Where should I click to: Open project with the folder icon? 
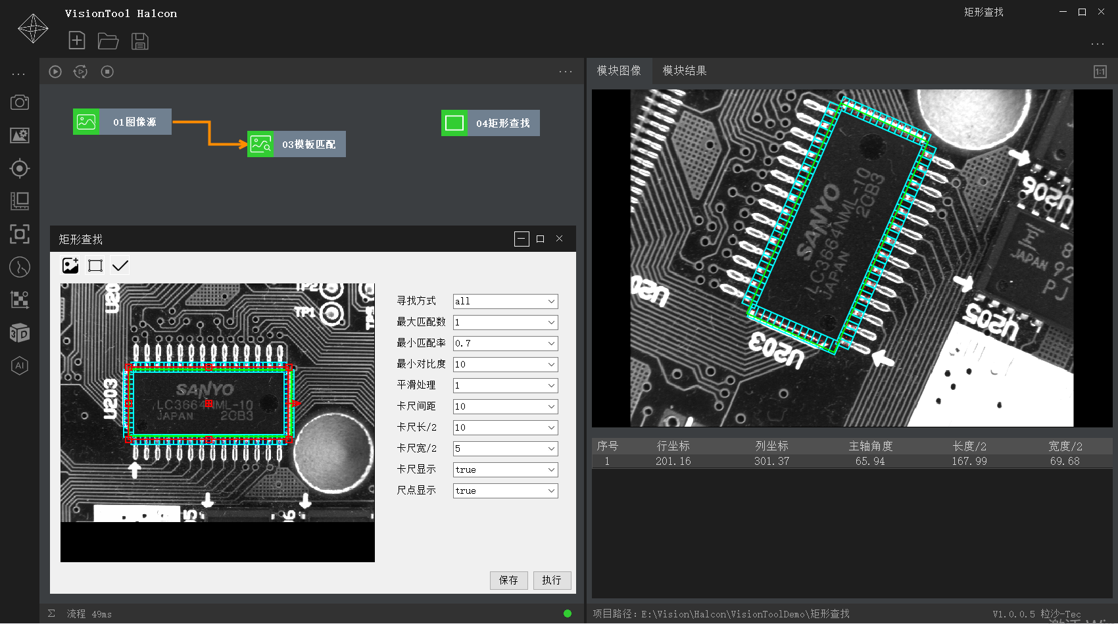pyautogui.click(x=108, y=41)
